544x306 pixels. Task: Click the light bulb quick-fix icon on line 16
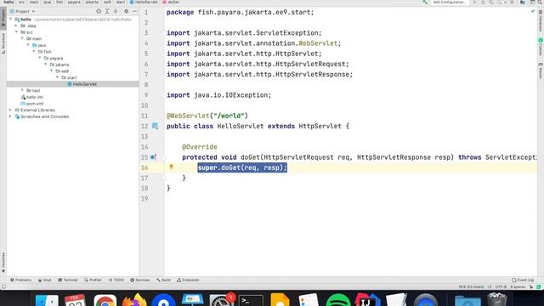171,167
